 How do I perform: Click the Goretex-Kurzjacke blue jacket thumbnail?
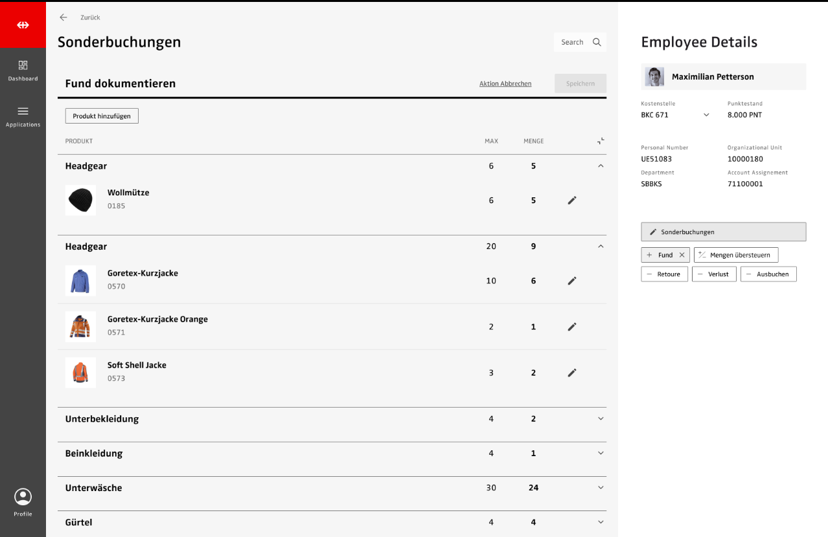point(80,281)
